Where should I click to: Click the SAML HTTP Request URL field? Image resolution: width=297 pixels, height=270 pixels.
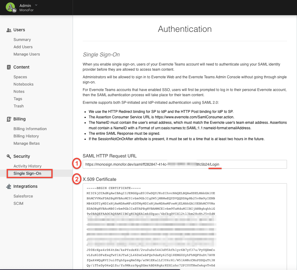(185, 164)
